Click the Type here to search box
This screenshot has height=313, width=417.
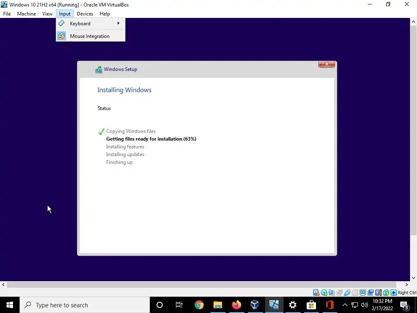85,305
